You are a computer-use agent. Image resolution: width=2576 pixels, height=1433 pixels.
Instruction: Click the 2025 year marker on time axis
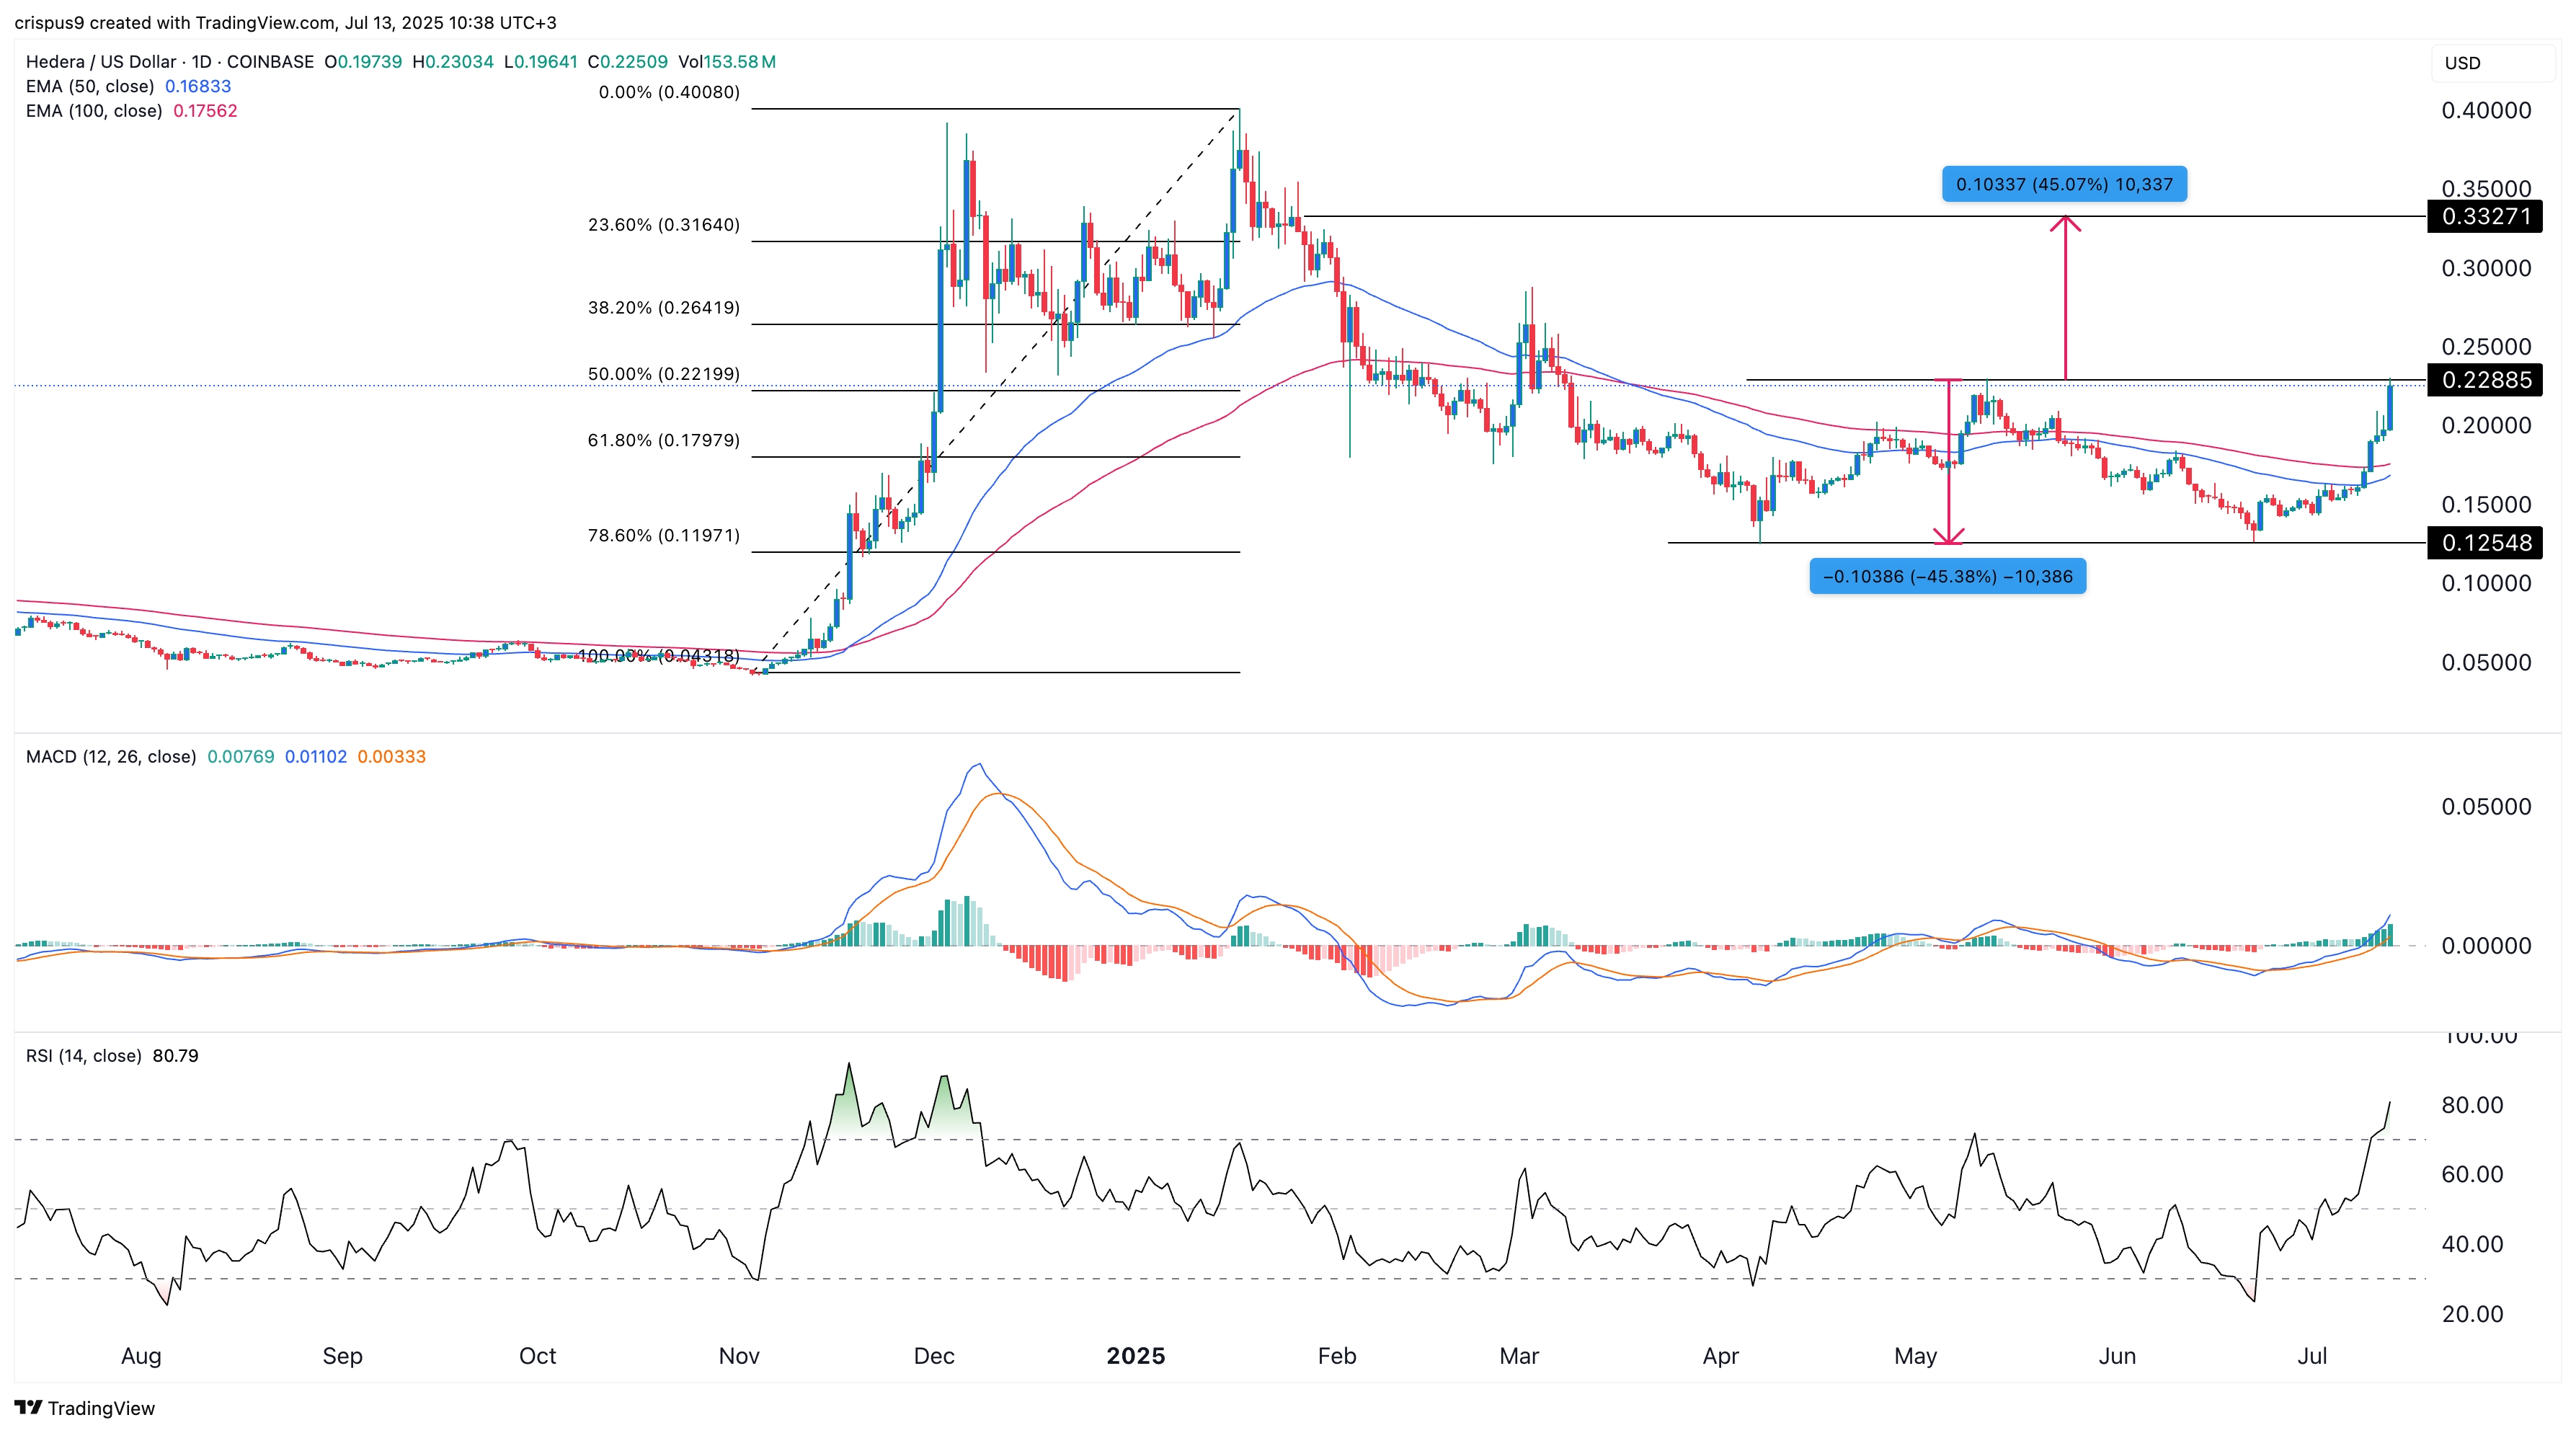(1135, 1356)
